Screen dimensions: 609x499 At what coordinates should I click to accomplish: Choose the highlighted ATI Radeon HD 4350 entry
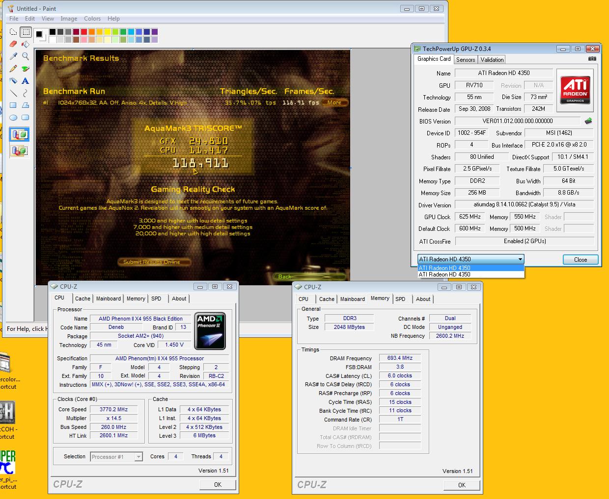coord(471,268)
